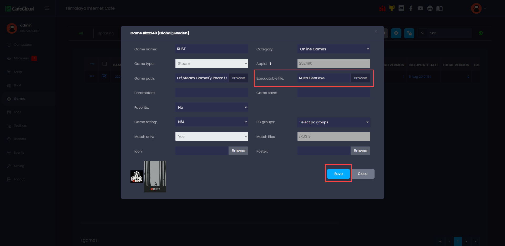Browse for the executable file
Screen dimensions: 505x246
[360, 78]
